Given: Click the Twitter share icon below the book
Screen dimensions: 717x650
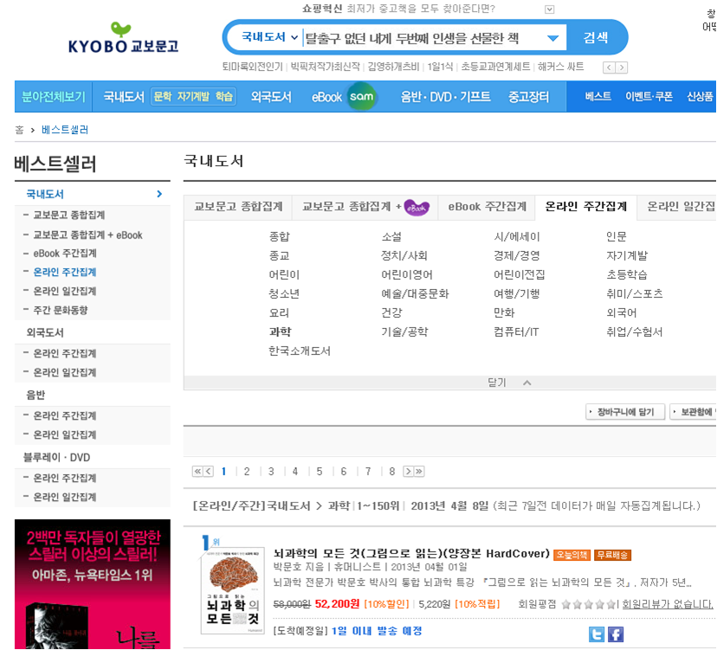Looking at the screenshot, I should tap(596, 634).
